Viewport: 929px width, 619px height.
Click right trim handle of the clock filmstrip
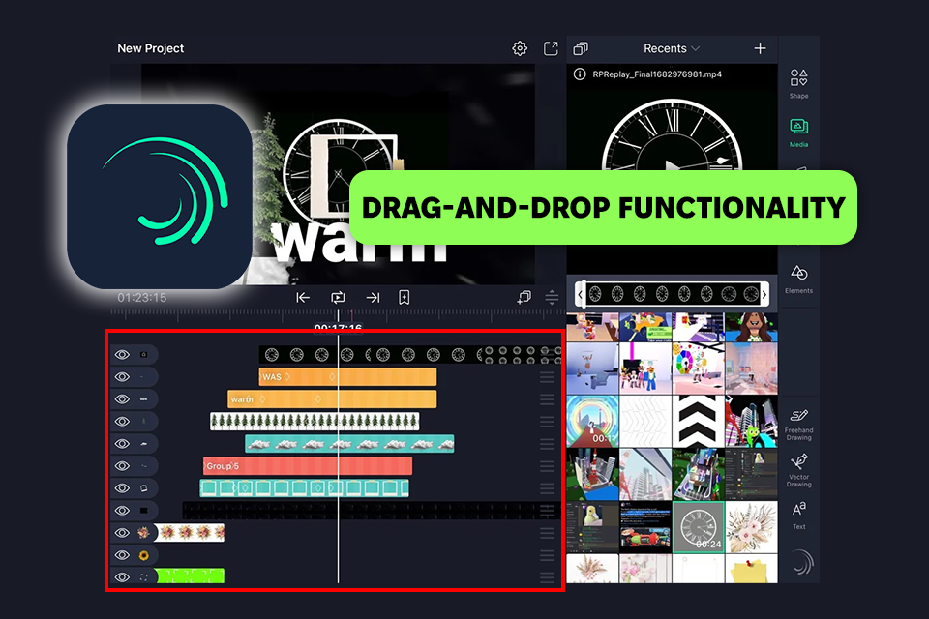click(x=764, y=294)
